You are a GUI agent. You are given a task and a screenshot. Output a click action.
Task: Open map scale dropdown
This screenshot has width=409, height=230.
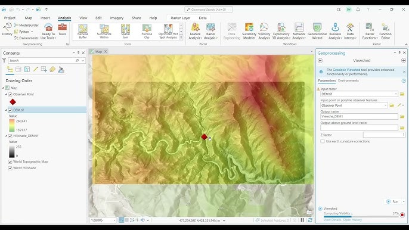pos(114,220)
